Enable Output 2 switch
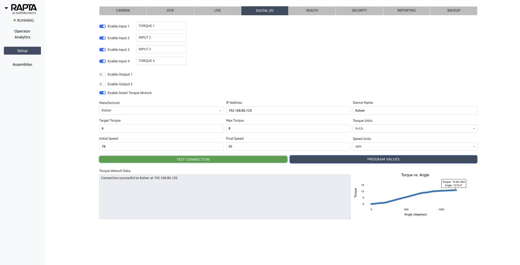 (x=103, y=84)
